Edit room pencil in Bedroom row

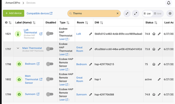click(91, 64)
